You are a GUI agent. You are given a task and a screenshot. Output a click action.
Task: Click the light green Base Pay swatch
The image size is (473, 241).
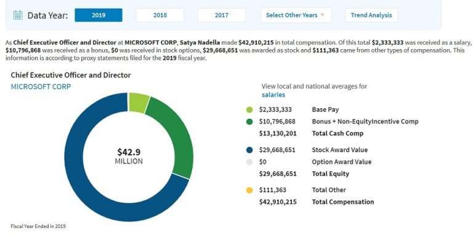(x=249, y=109)
